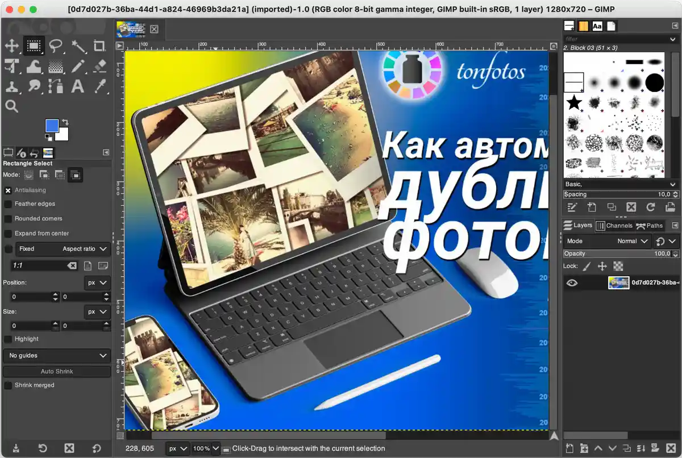Select the Move tool

(12, 46)
